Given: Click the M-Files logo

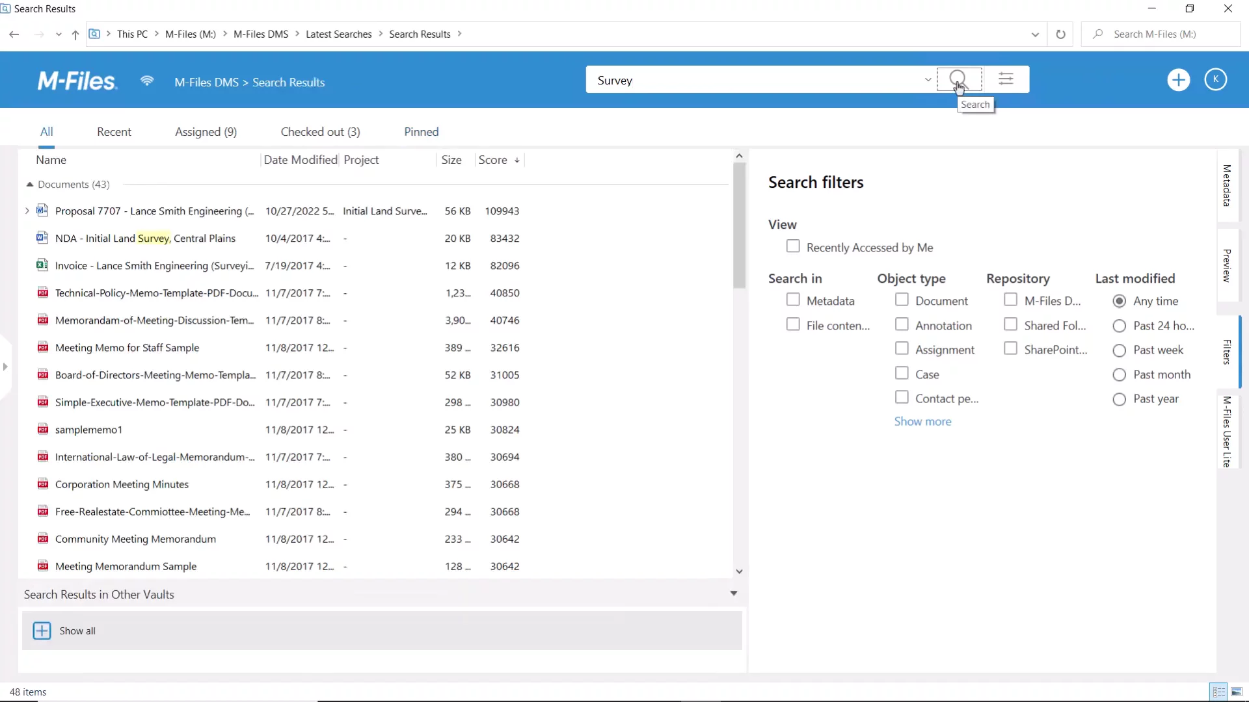Looking at the screenshot, I should click(77, 81).
